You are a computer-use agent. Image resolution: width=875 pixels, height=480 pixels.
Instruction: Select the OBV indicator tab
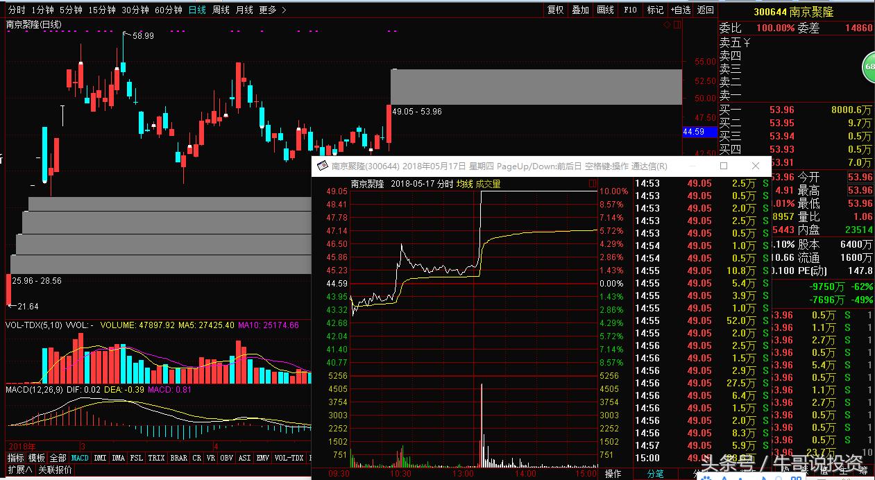(226, 458)
